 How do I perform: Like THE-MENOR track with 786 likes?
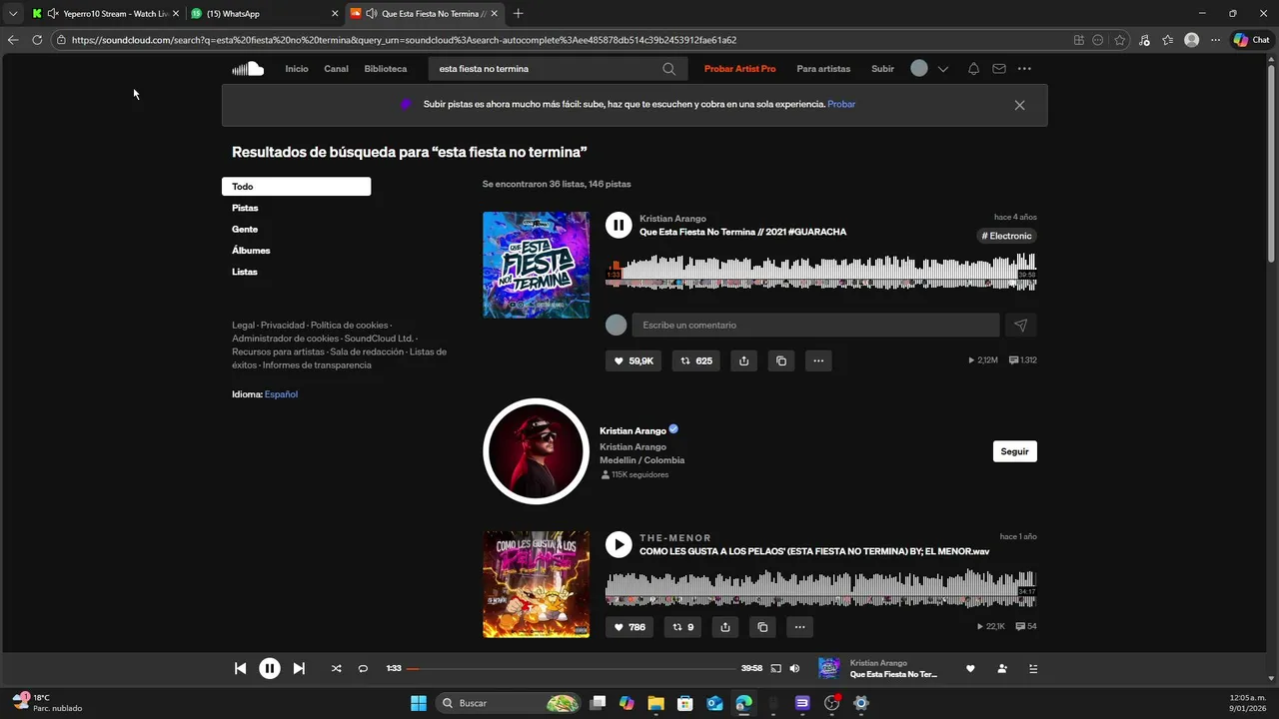click(630, 627)
